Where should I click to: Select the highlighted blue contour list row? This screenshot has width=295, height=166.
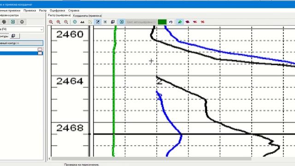coord(22,53)
